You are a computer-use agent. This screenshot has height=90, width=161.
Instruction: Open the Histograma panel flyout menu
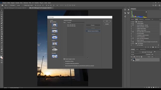[160, 9]
